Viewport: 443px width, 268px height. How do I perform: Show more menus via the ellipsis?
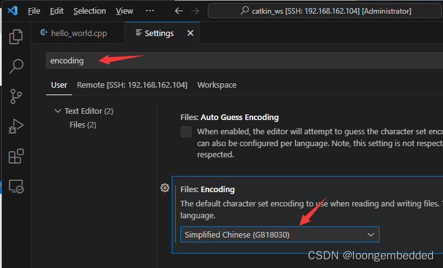click(150, 11)
